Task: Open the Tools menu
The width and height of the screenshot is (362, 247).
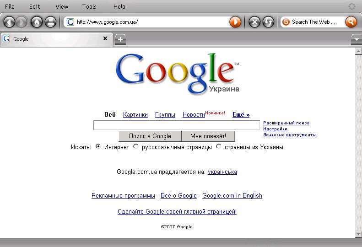Action: (89, 7)
